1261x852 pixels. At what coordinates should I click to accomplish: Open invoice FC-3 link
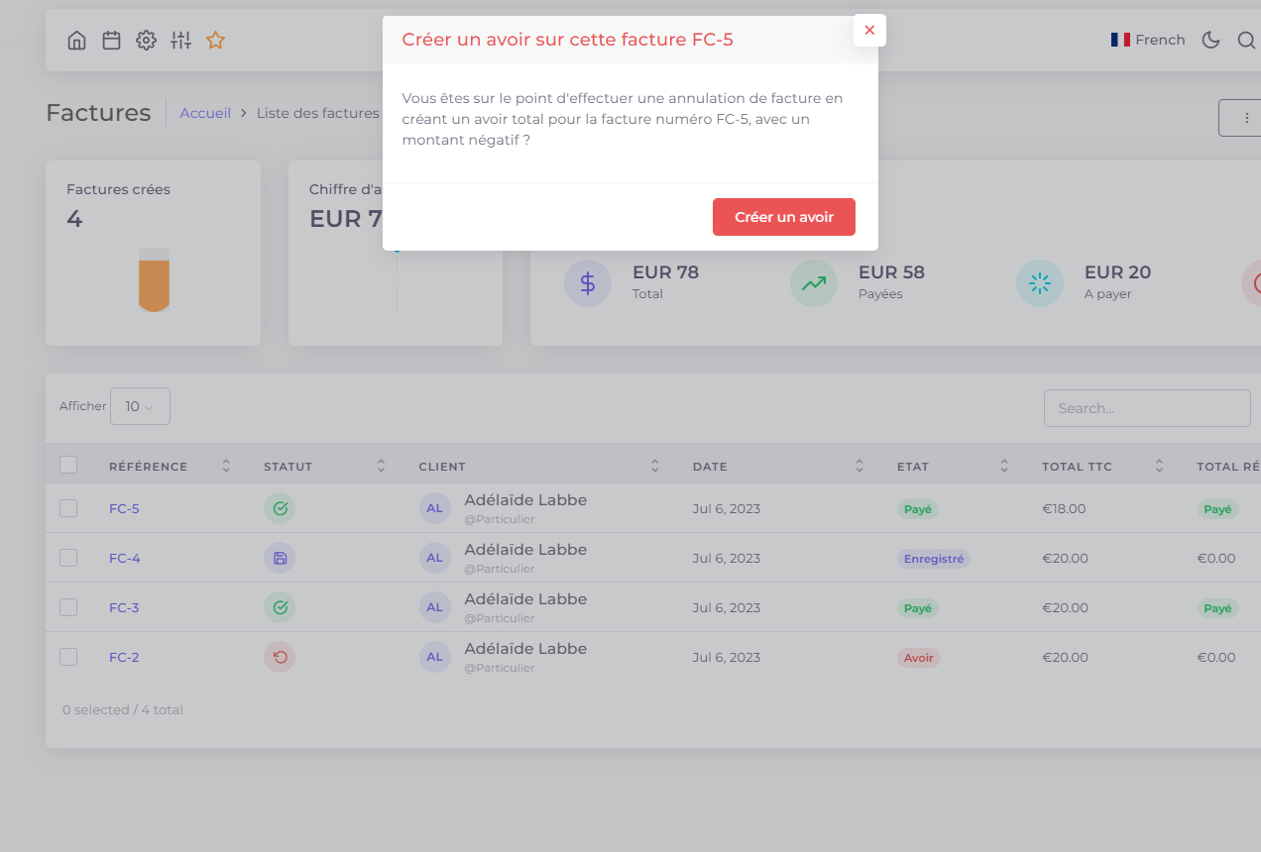pos(124,607)
